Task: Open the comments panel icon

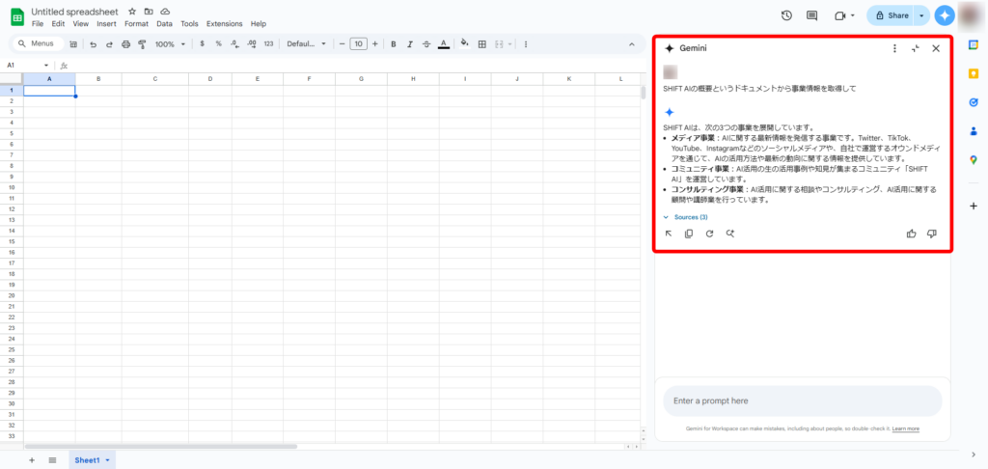Action: (812, 15)
